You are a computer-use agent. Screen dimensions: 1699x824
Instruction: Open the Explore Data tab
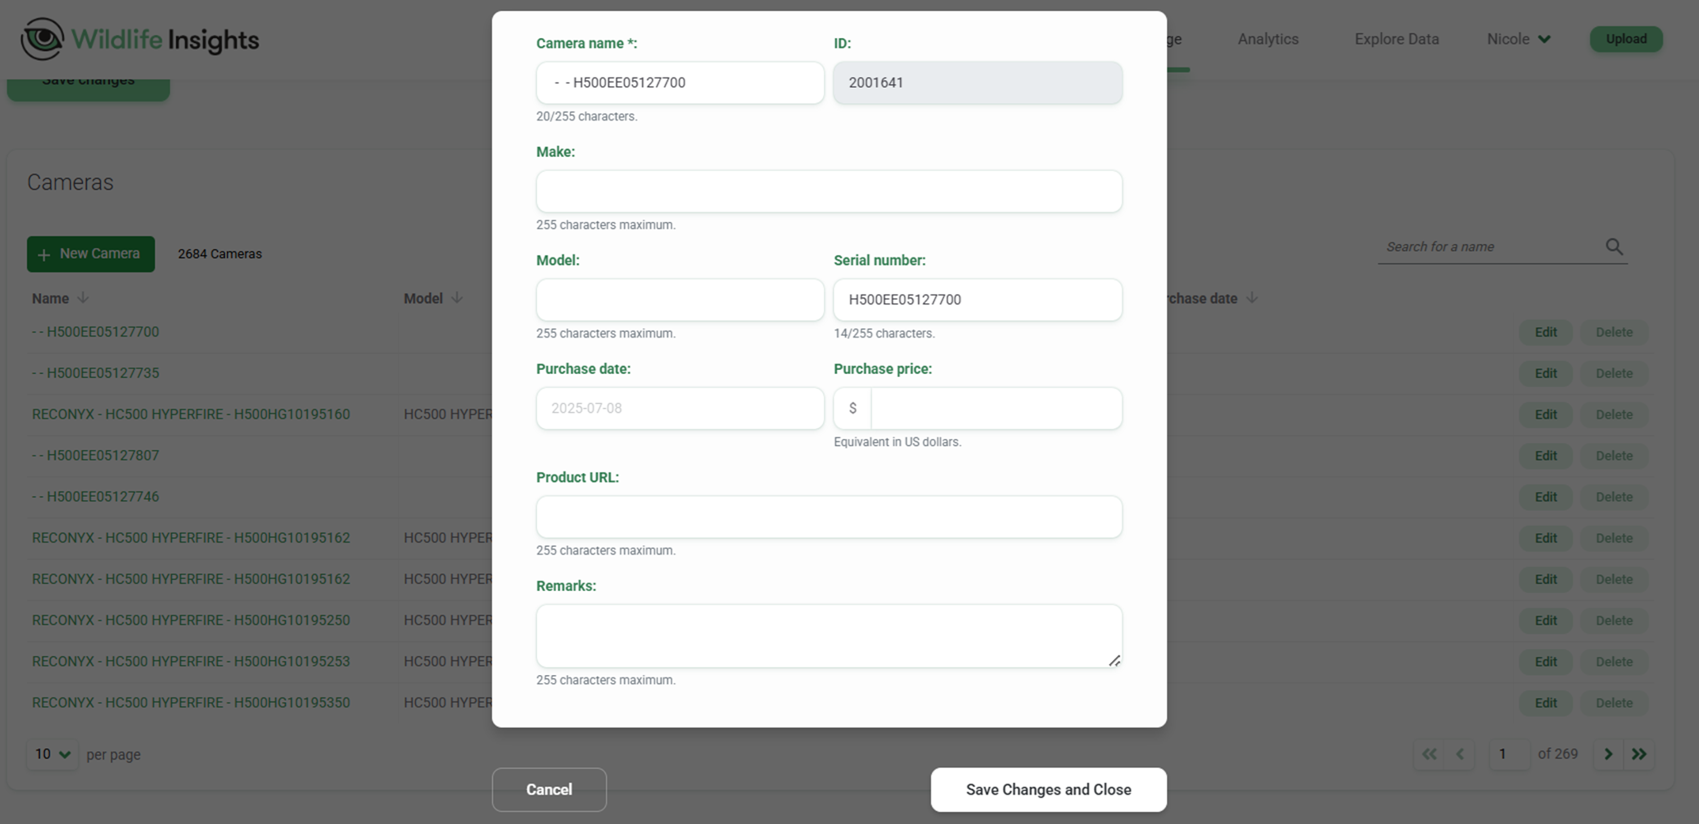(1396, 39)
